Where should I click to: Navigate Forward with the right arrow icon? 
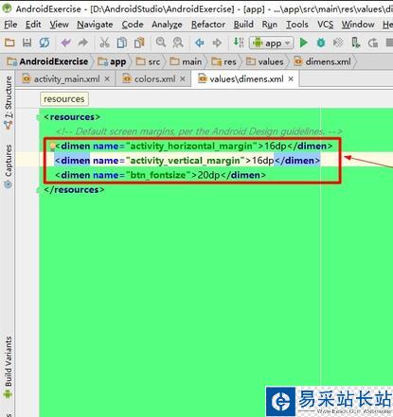click(217, 43)
